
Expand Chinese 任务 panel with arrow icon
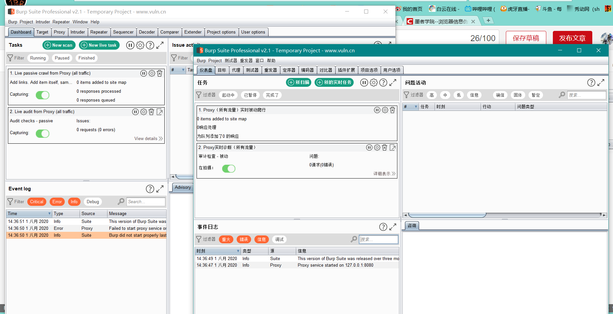click(393, 83)
